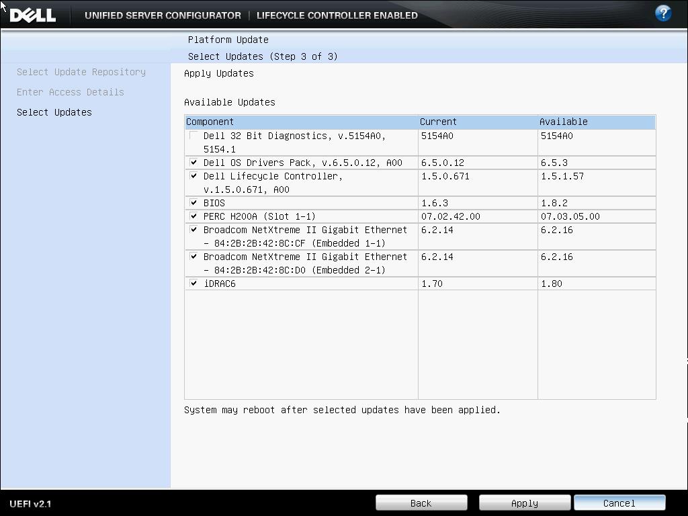Click current PERC version 07.02.42.00

pos(451,216)
